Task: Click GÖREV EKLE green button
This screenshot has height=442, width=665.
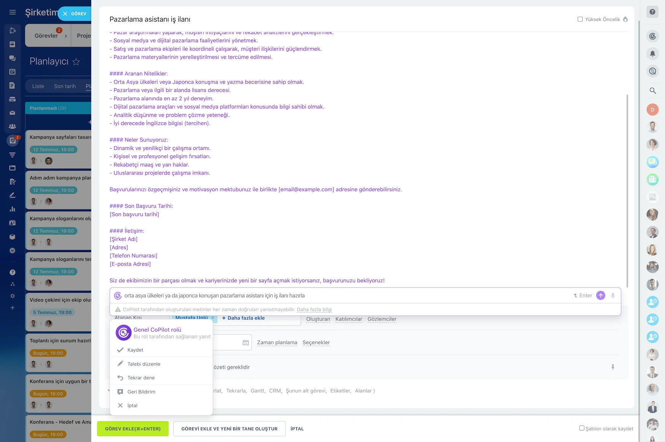Action: [133, 429]
